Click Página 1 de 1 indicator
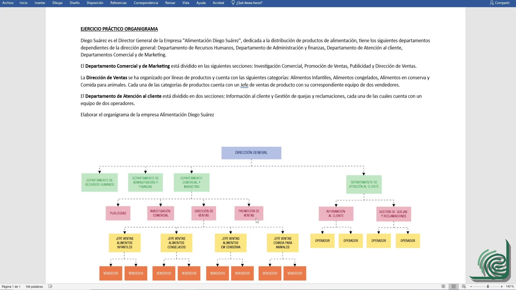The height and width of the screenshot is (290, 516). point(11,287)
